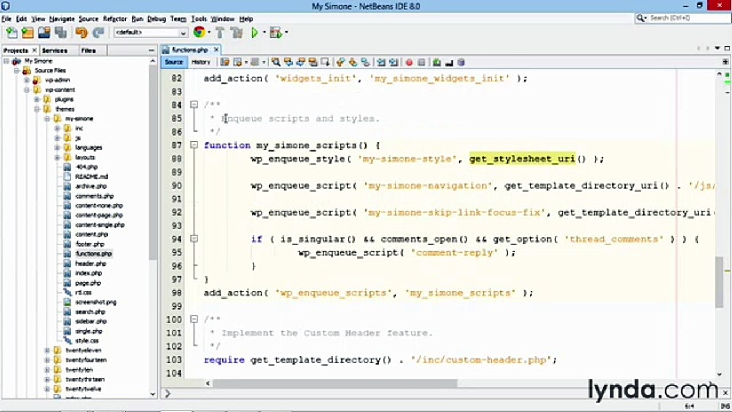Select the functions.php editor tab
This screenshot has height=412, width=732.
coord(189,50)
